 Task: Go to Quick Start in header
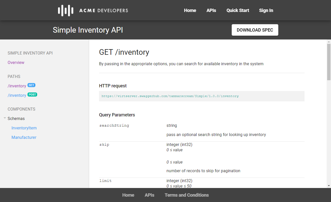tap(238, 10)
